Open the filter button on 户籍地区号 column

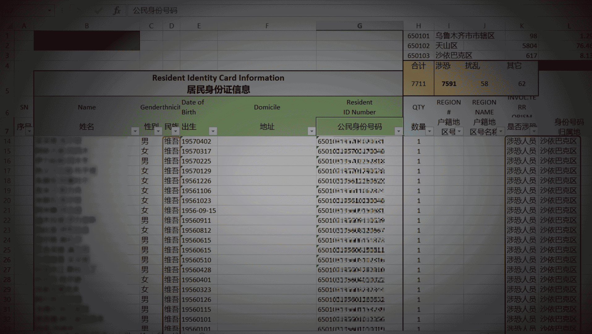(x=459, y=132)
